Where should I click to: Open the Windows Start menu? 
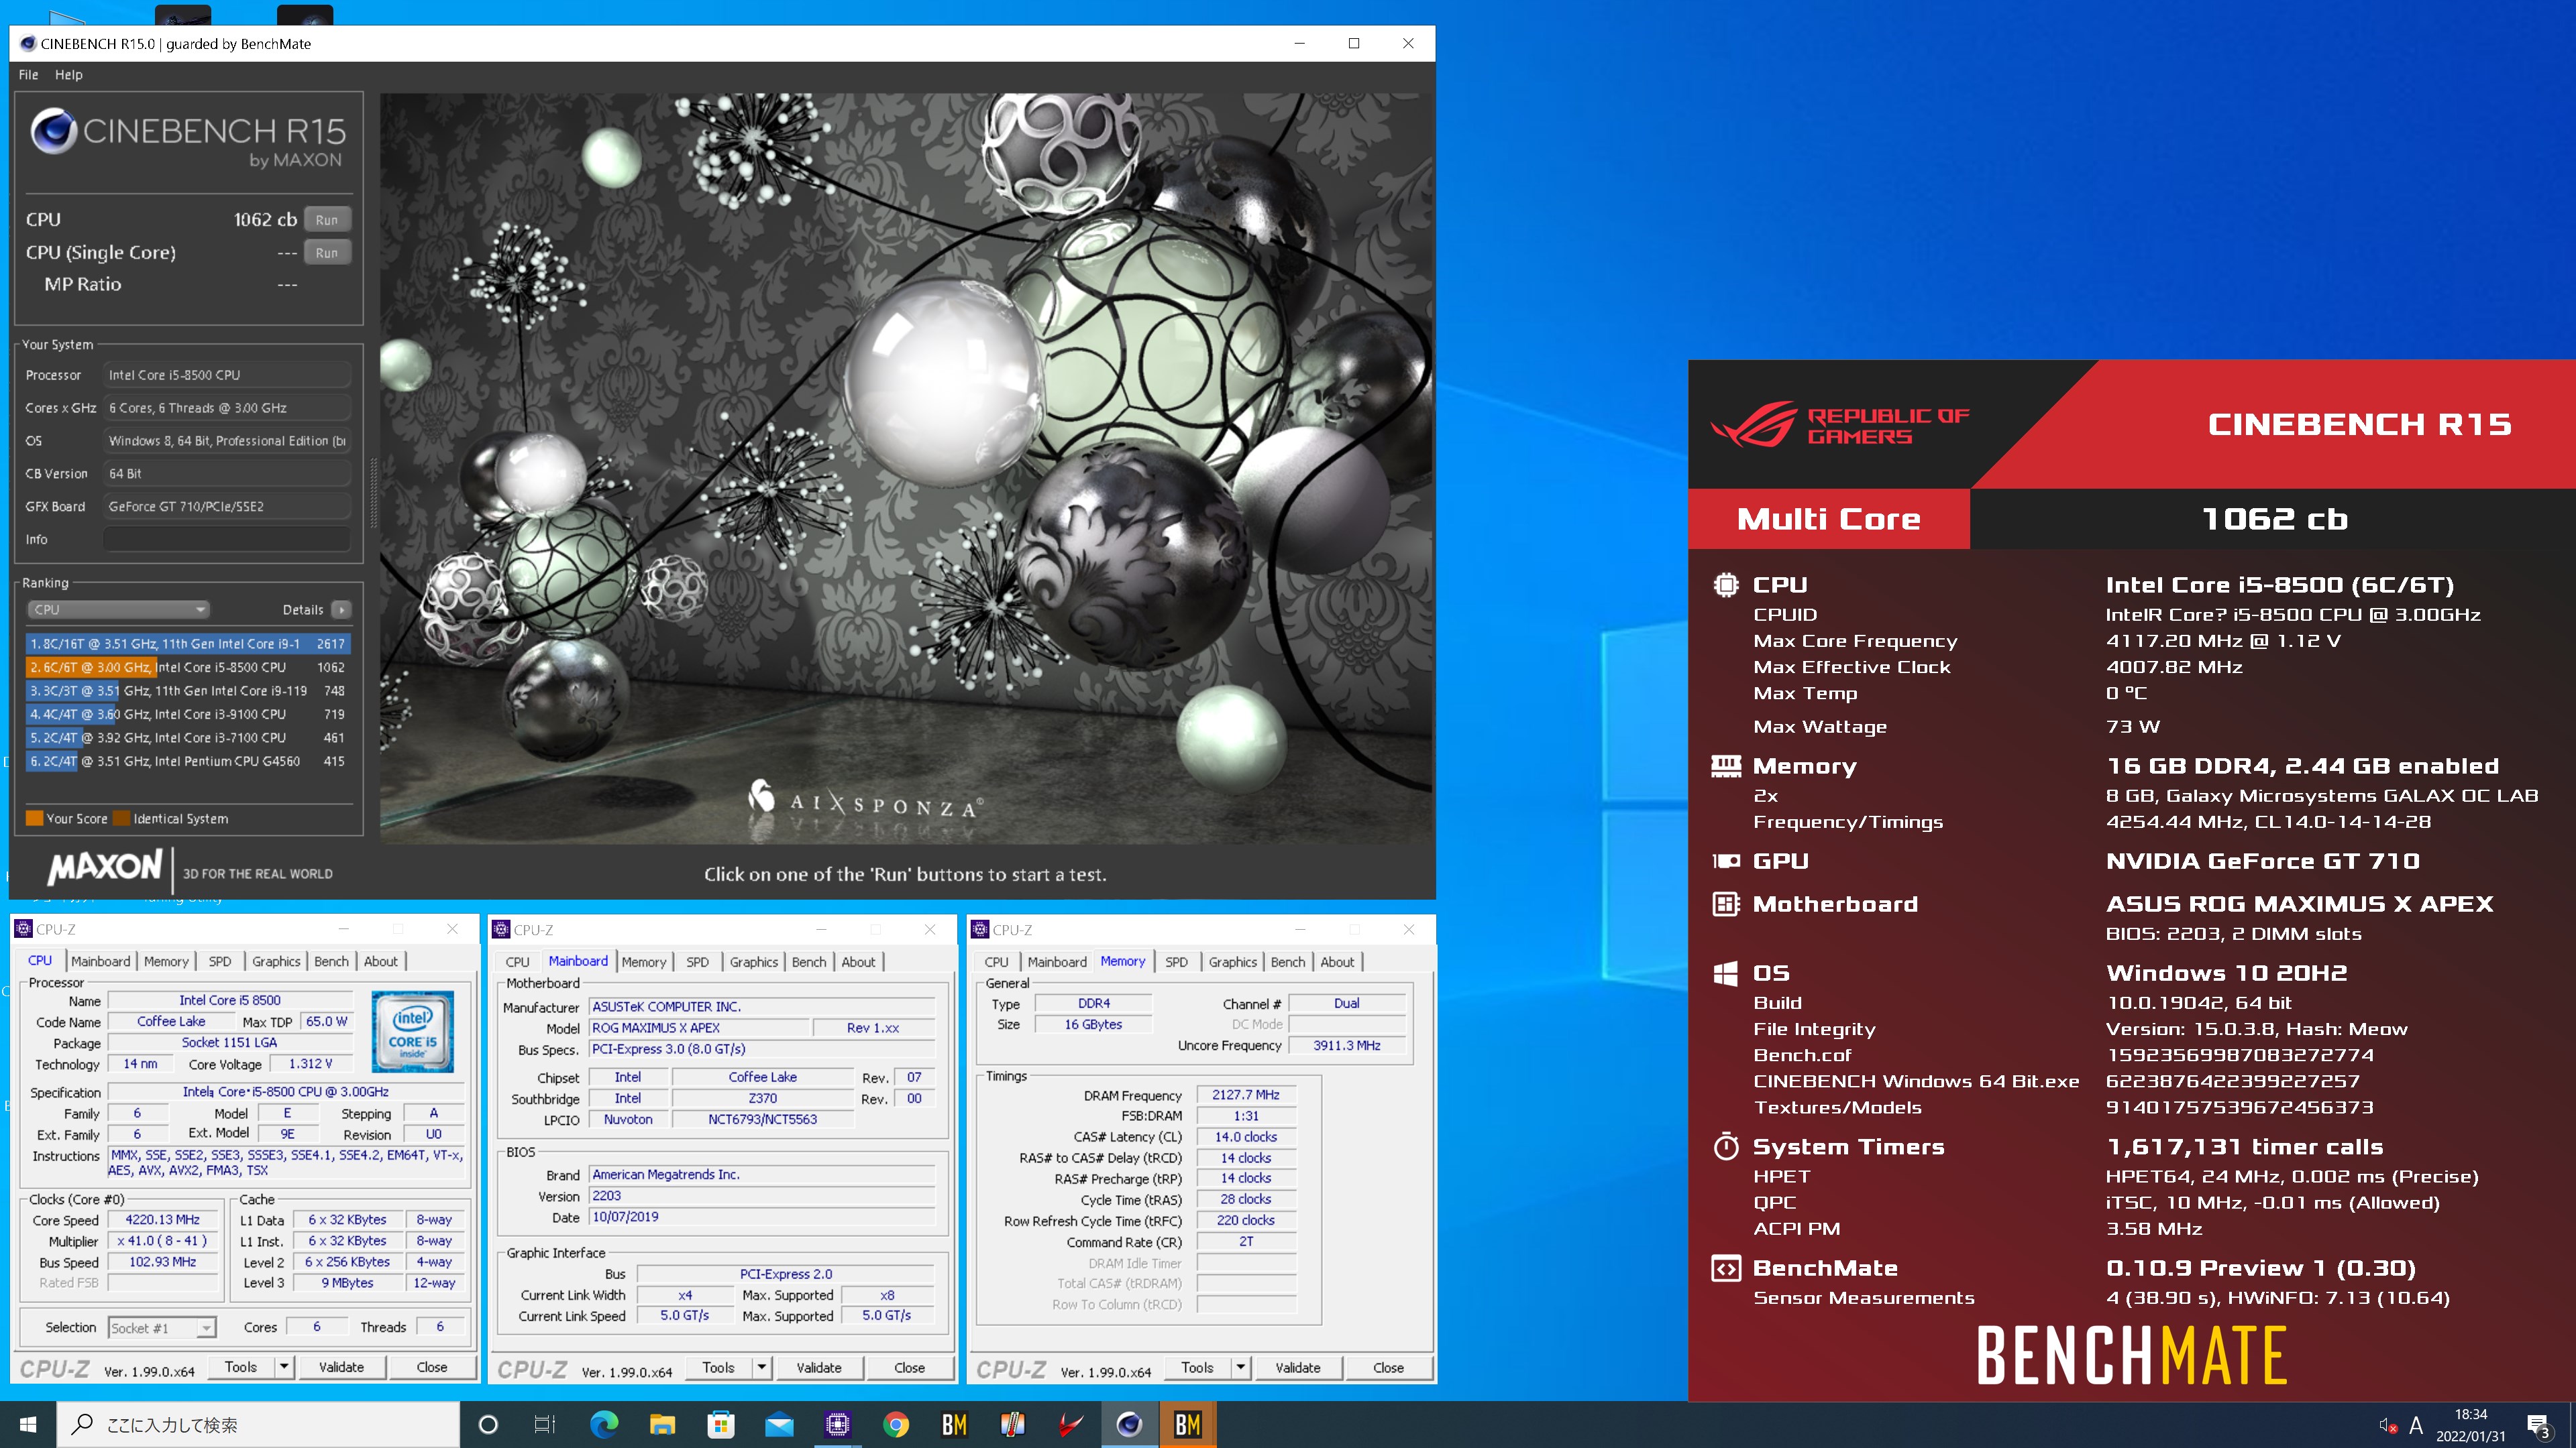point(28,1424)
